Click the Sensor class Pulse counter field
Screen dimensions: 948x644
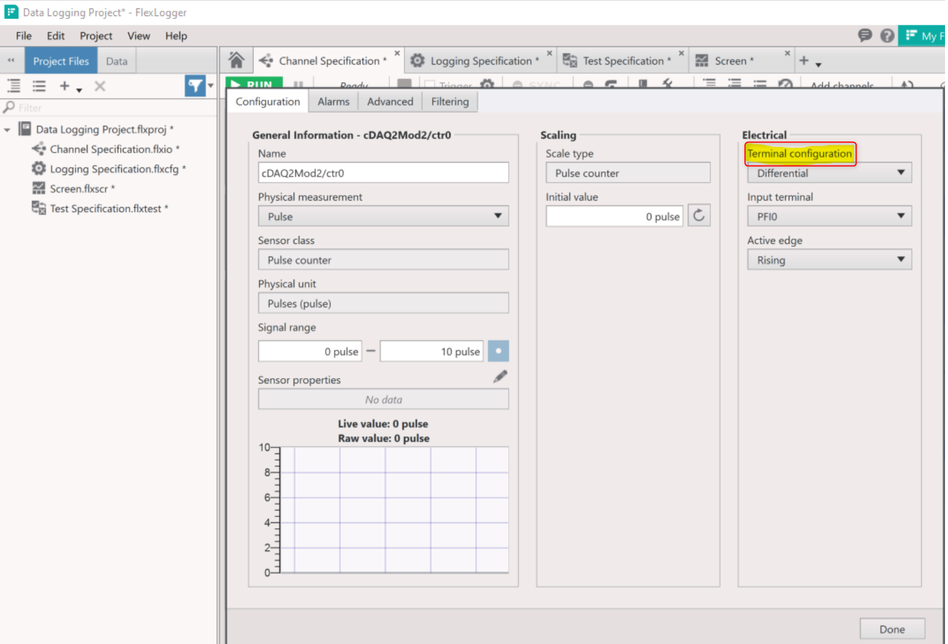point(383,260)
